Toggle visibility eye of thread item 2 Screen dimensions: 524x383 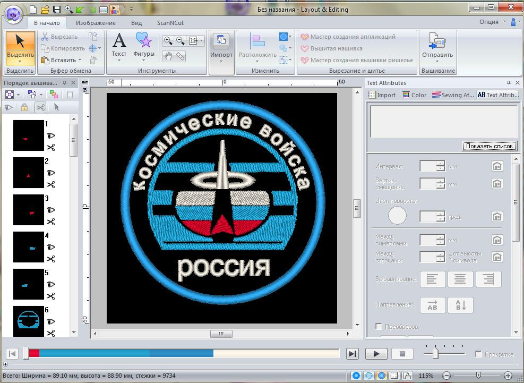[51, 173]
